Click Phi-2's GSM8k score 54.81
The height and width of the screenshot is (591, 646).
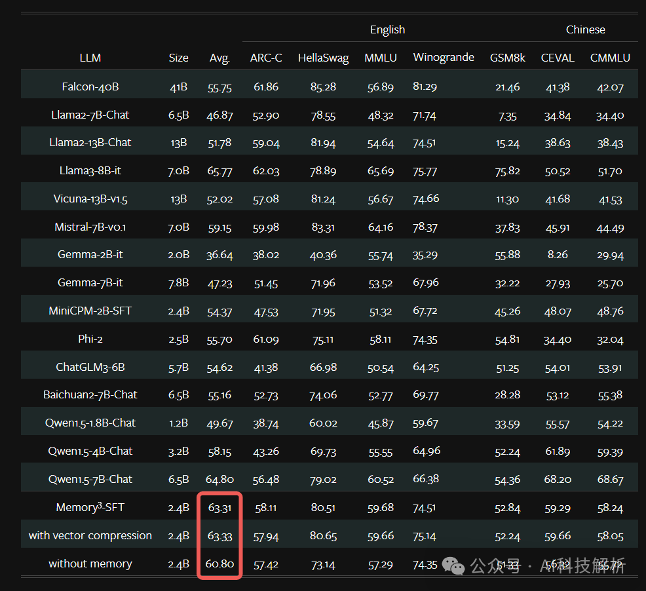coord(508,339)
